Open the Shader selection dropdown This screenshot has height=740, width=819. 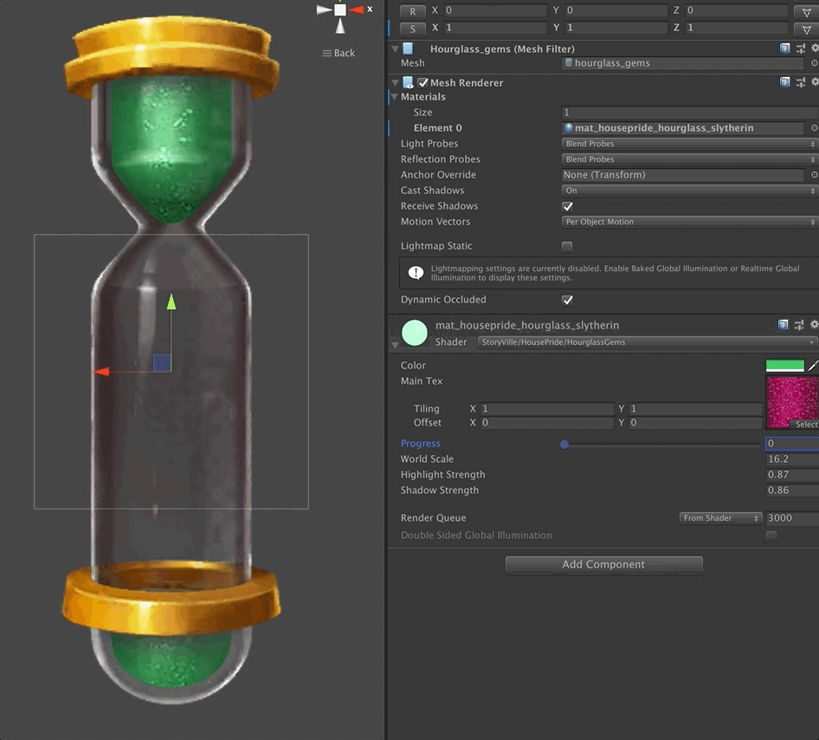648,342
